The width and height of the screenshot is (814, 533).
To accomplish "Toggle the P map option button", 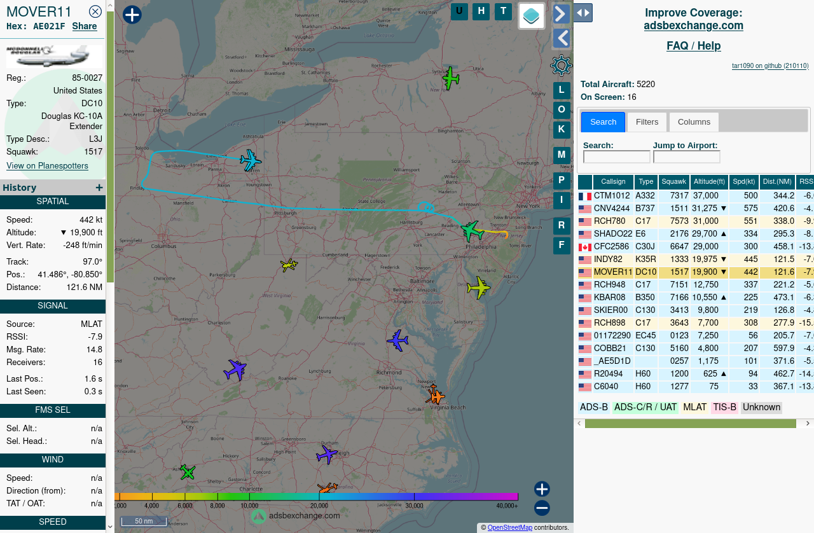I will (562, 181).
